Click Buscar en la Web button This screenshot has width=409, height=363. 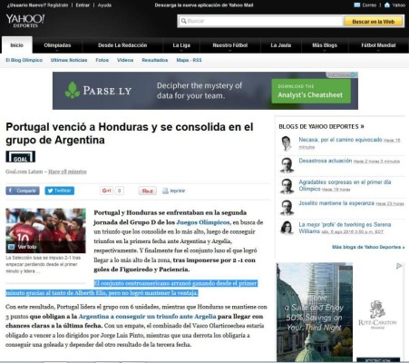[x=374, y=22]
